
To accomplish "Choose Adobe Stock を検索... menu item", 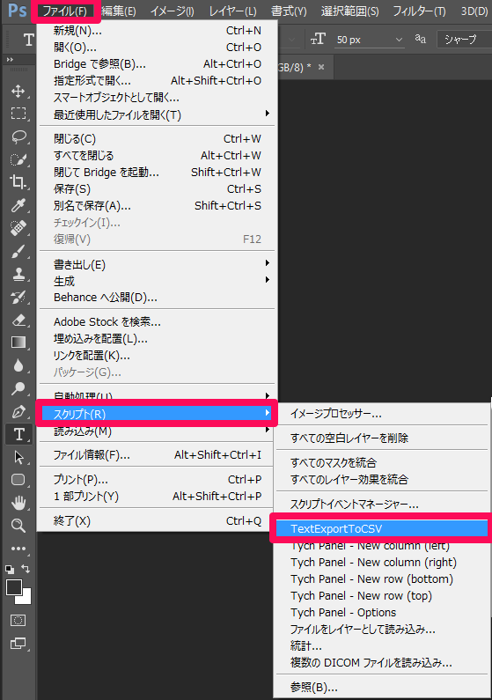I will (x=157, y=322).
